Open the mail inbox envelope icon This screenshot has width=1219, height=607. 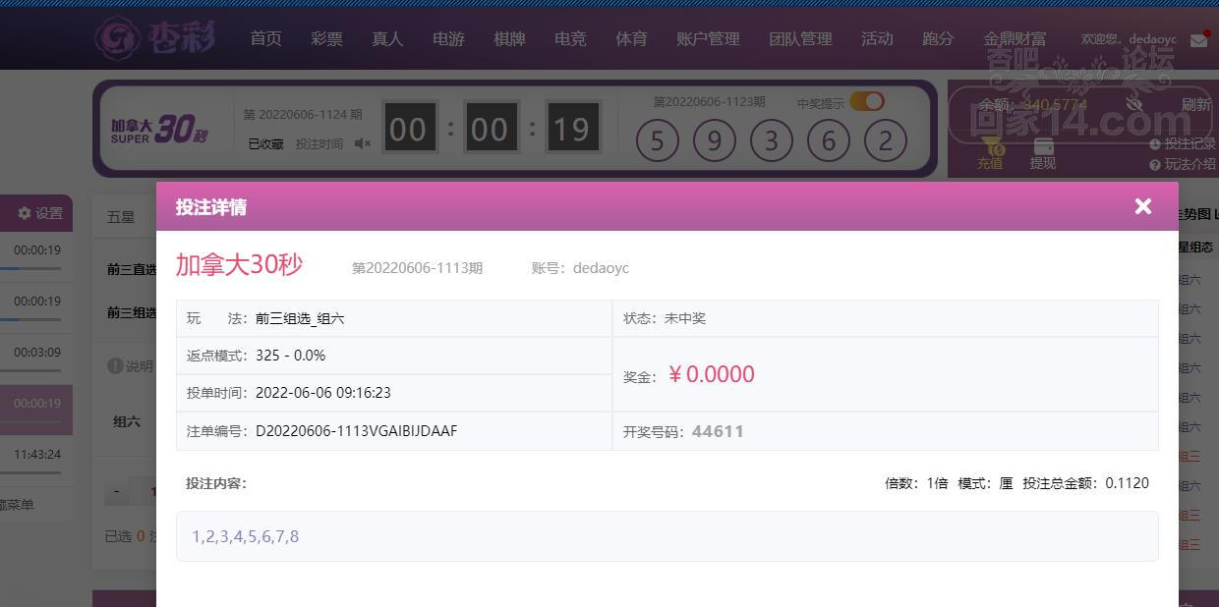pos(1198,40)
